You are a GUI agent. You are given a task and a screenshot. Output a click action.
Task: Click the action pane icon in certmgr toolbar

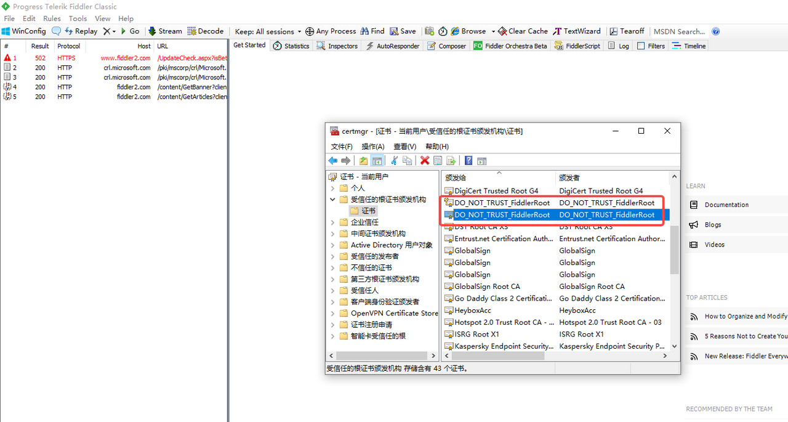(x=482, y=161)
